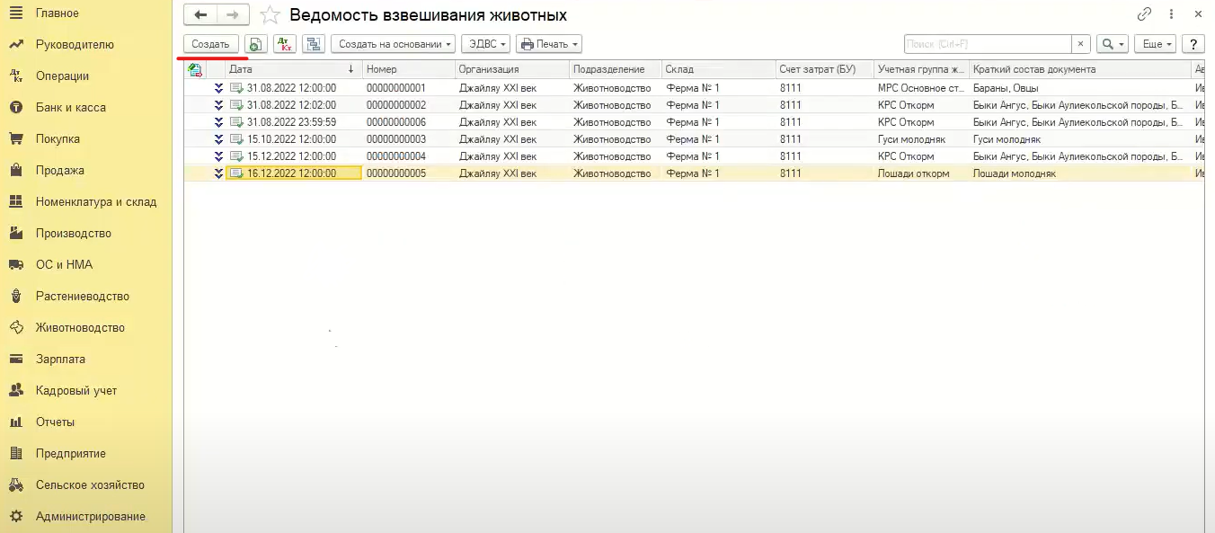The width and height of the screenshot is (1215, 533).
Task: Click the get link chain icon
Action: pyautogui.click(x=1144, y=14)
